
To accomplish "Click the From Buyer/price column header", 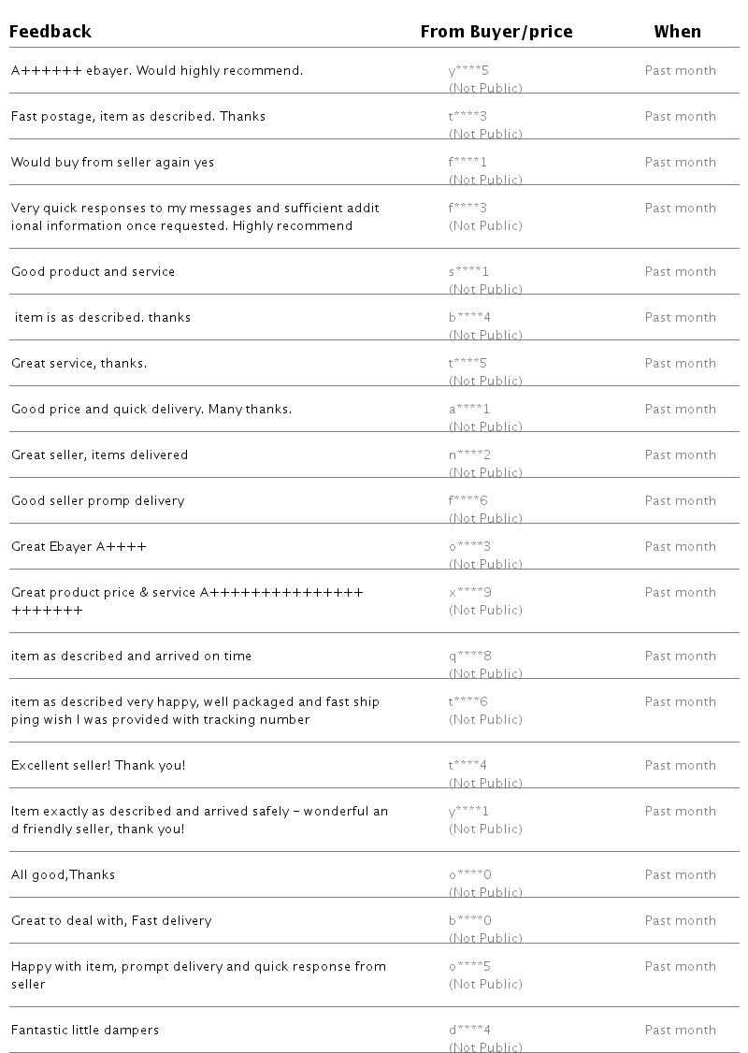I will click(496, 32).
